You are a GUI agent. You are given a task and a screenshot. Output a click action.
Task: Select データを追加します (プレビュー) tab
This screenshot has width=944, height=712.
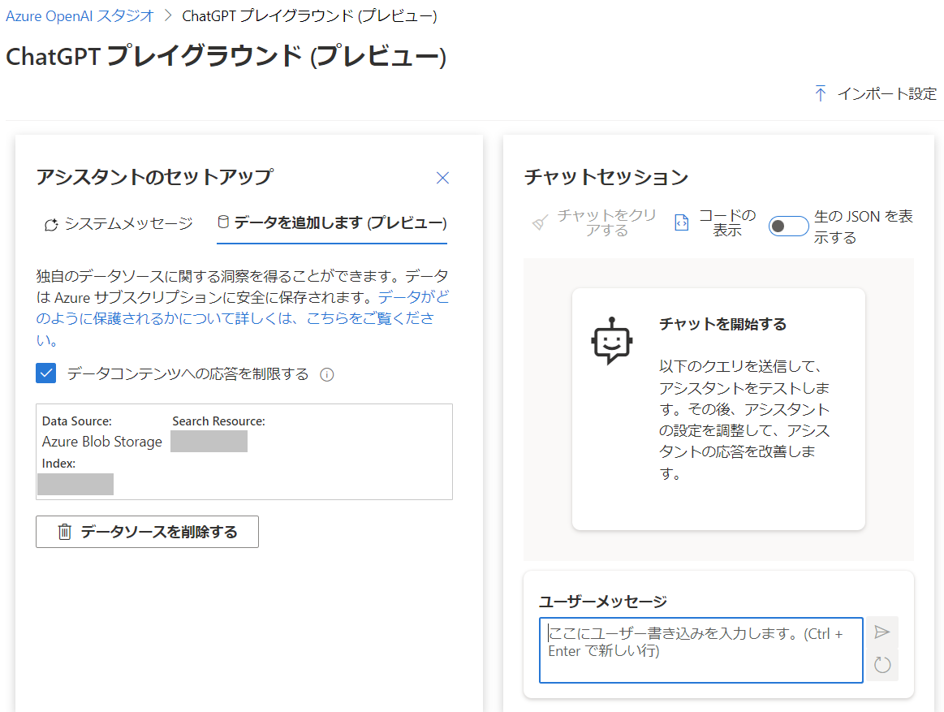(332, 223)
